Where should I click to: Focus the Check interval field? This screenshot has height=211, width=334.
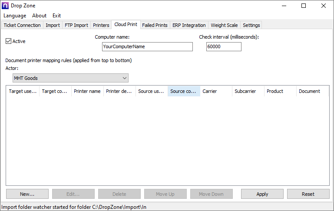click(x=224, y=46)
